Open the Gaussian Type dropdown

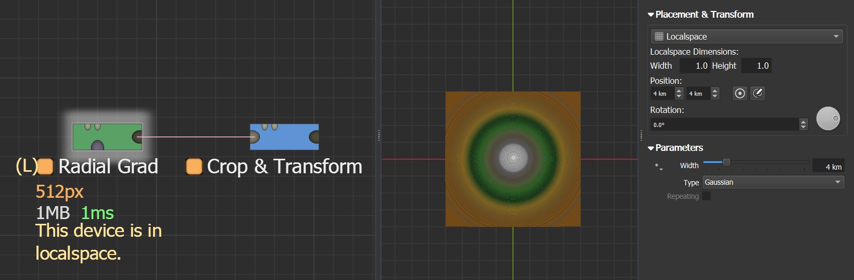(773, 182)
